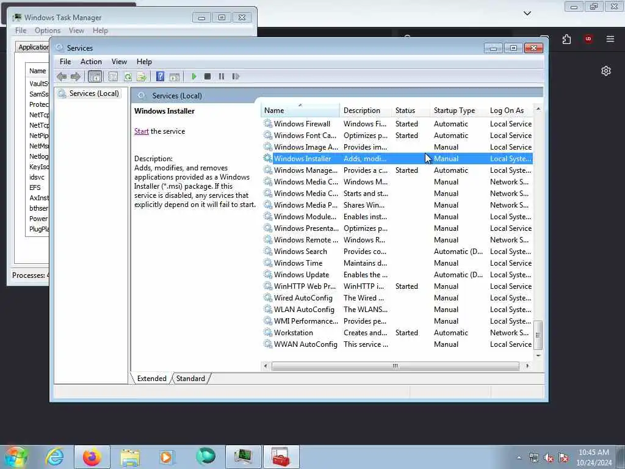625x469 pixels.
Task: Click the uBlock Origin red icon
Action: pos(588,38)
